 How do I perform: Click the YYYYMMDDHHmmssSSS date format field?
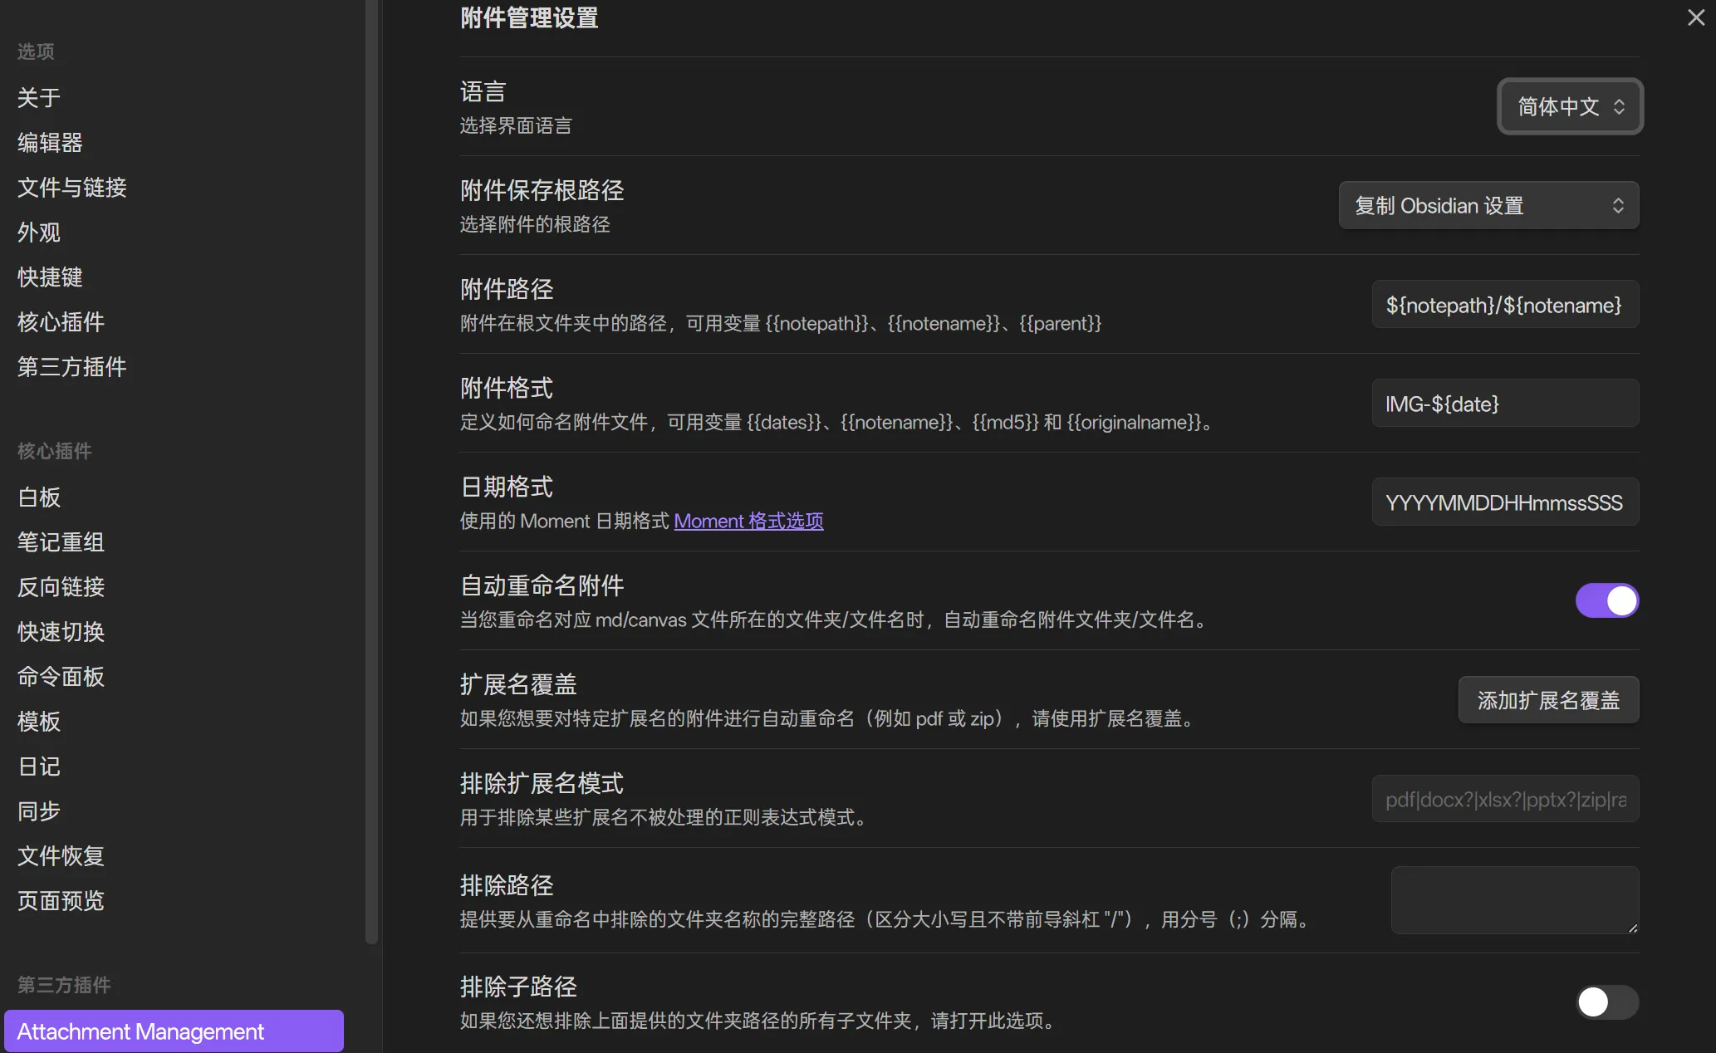pyautogui.click(x=1504, y=502)
